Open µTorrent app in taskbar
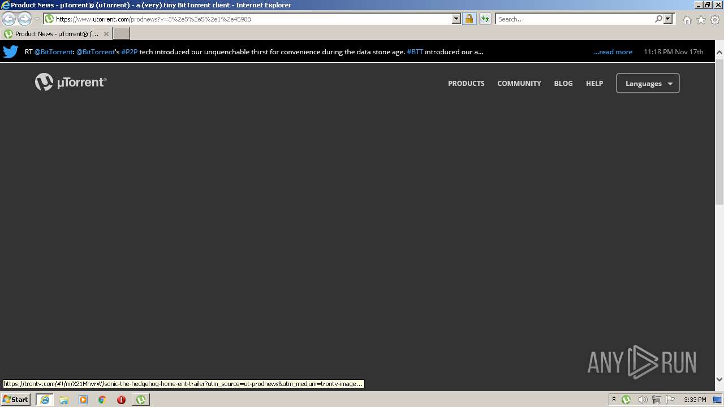The height and width of the screenshot is (407, 724). point(141,400)
